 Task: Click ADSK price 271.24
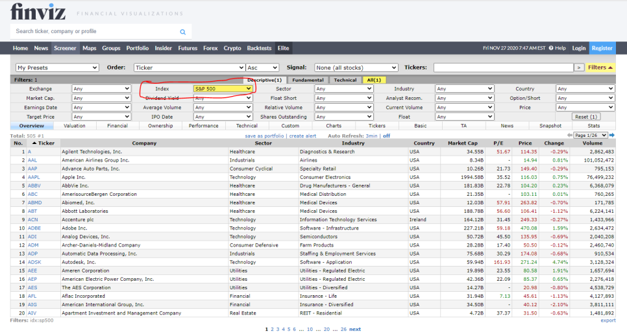coord(528,262)
